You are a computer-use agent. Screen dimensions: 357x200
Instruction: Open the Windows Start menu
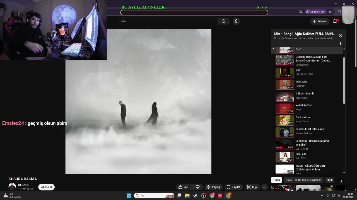[129, 196]
